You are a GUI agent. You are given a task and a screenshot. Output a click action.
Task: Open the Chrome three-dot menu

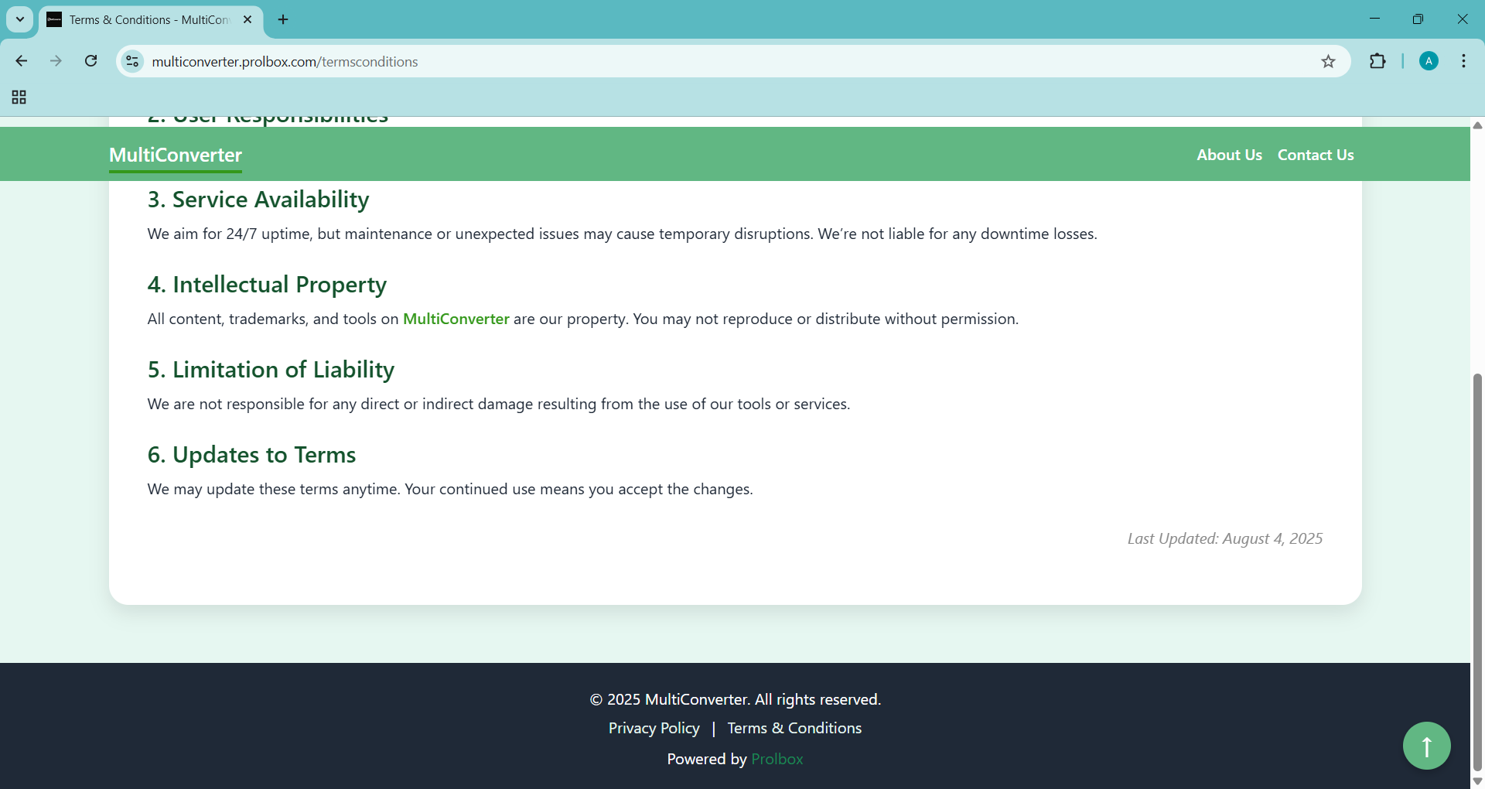pyautogui.click(x=1463, y=62)
